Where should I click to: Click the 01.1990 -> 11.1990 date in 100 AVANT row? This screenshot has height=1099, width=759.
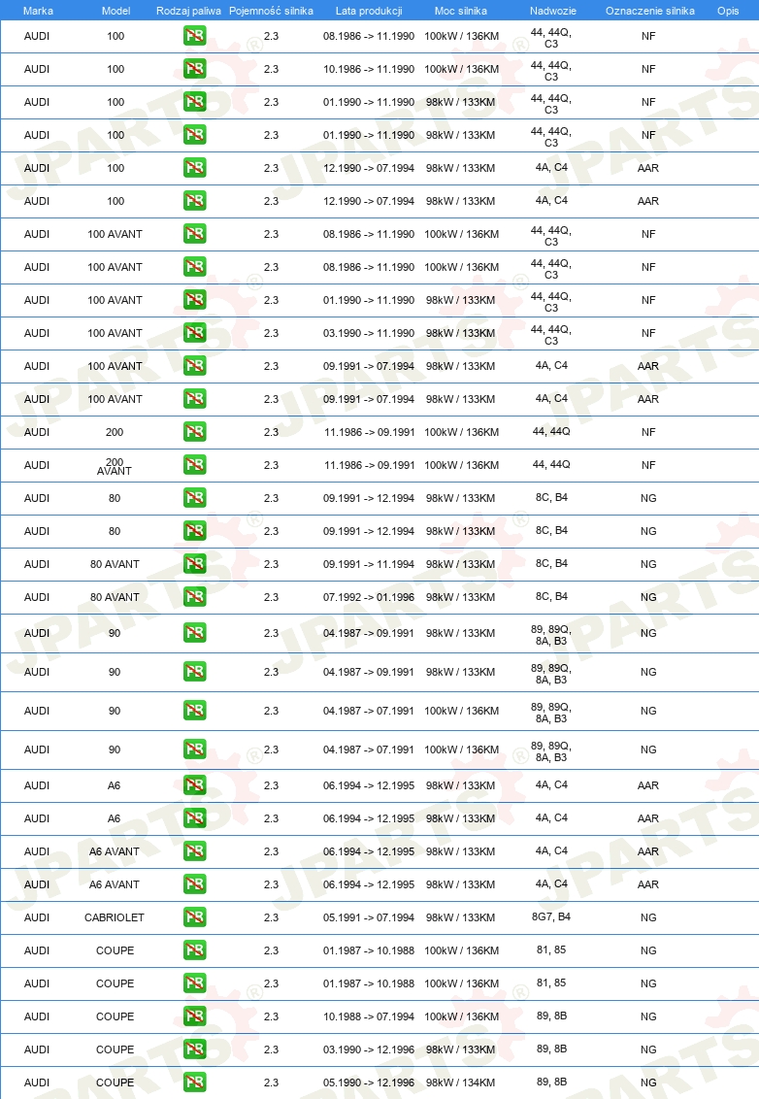369,300
